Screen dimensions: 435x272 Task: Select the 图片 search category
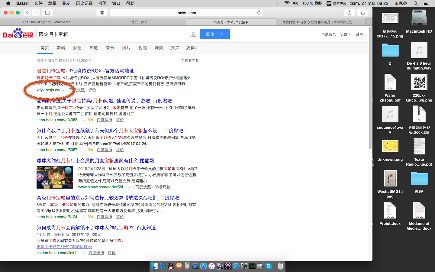point(126,48)
